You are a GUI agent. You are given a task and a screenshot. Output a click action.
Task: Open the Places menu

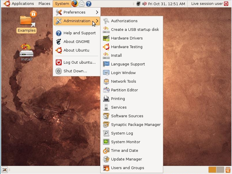pos(44,4)
